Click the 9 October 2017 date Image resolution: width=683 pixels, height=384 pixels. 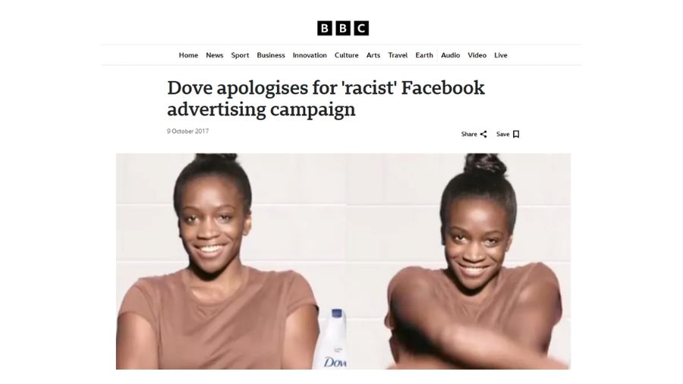pyautogui.click(x=187, y=131)
